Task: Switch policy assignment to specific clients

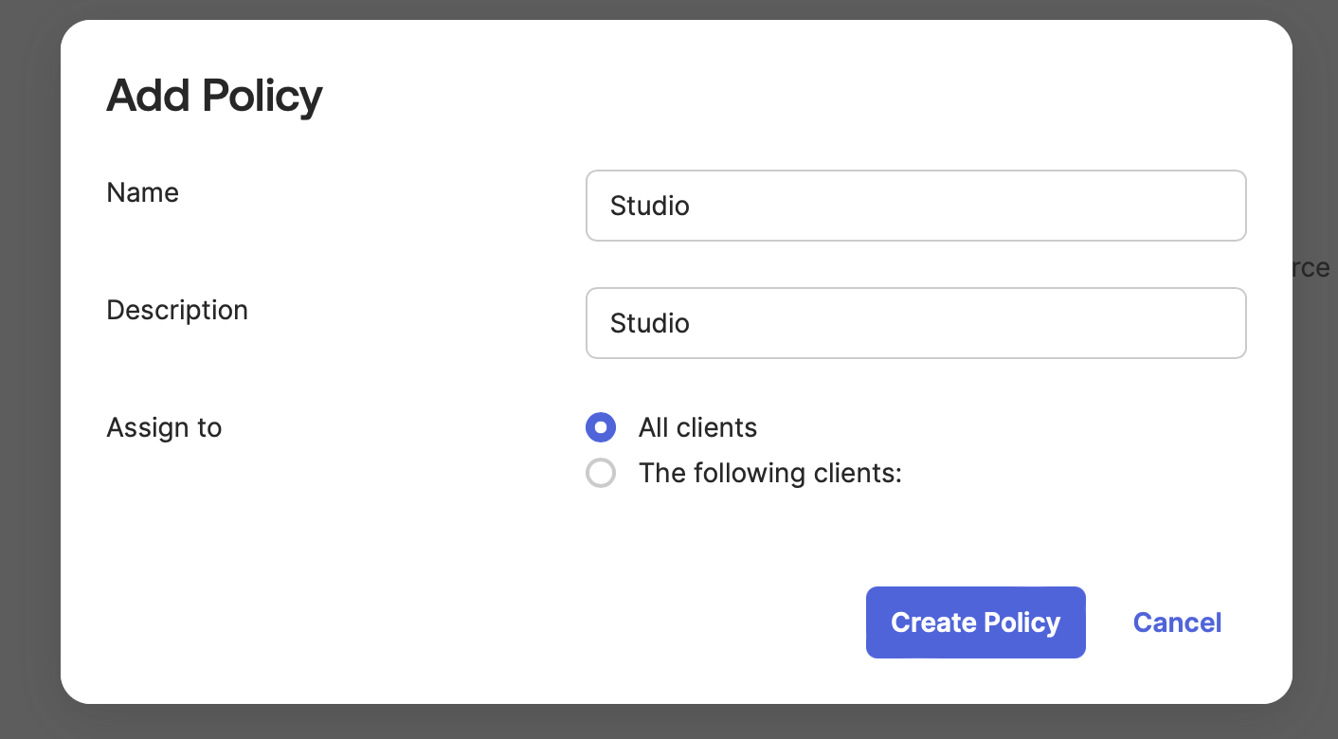Action: 601,473
